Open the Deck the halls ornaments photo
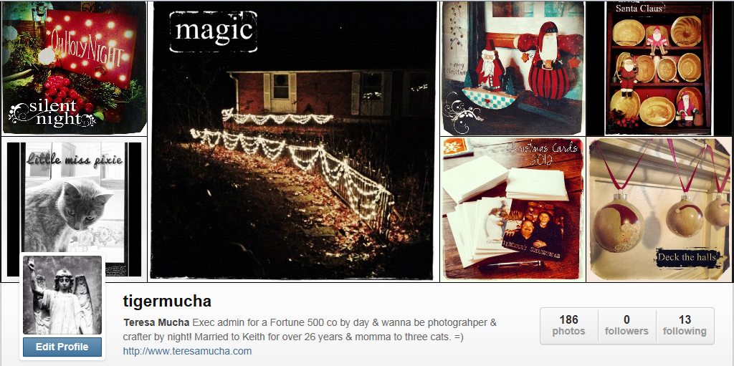 (659, 209)
